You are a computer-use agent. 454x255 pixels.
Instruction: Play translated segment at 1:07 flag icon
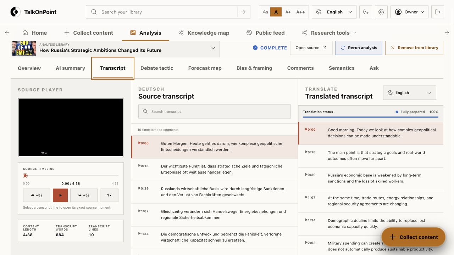(x=307, y=197)
